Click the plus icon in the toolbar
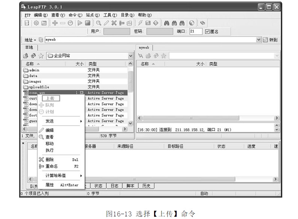Viewport: 298px width, 219px height. 55,23
